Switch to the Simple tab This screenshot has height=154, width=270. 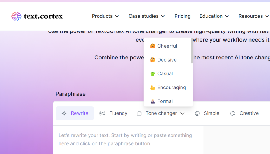click(x=207, y=113)
